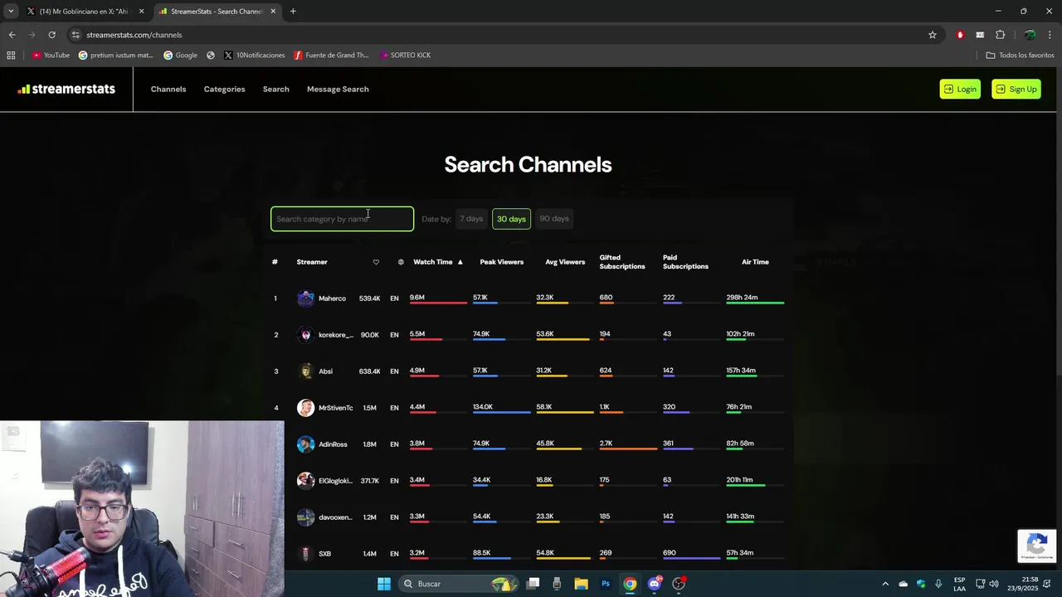Click Maherco's watch time bar

point(438,303)
